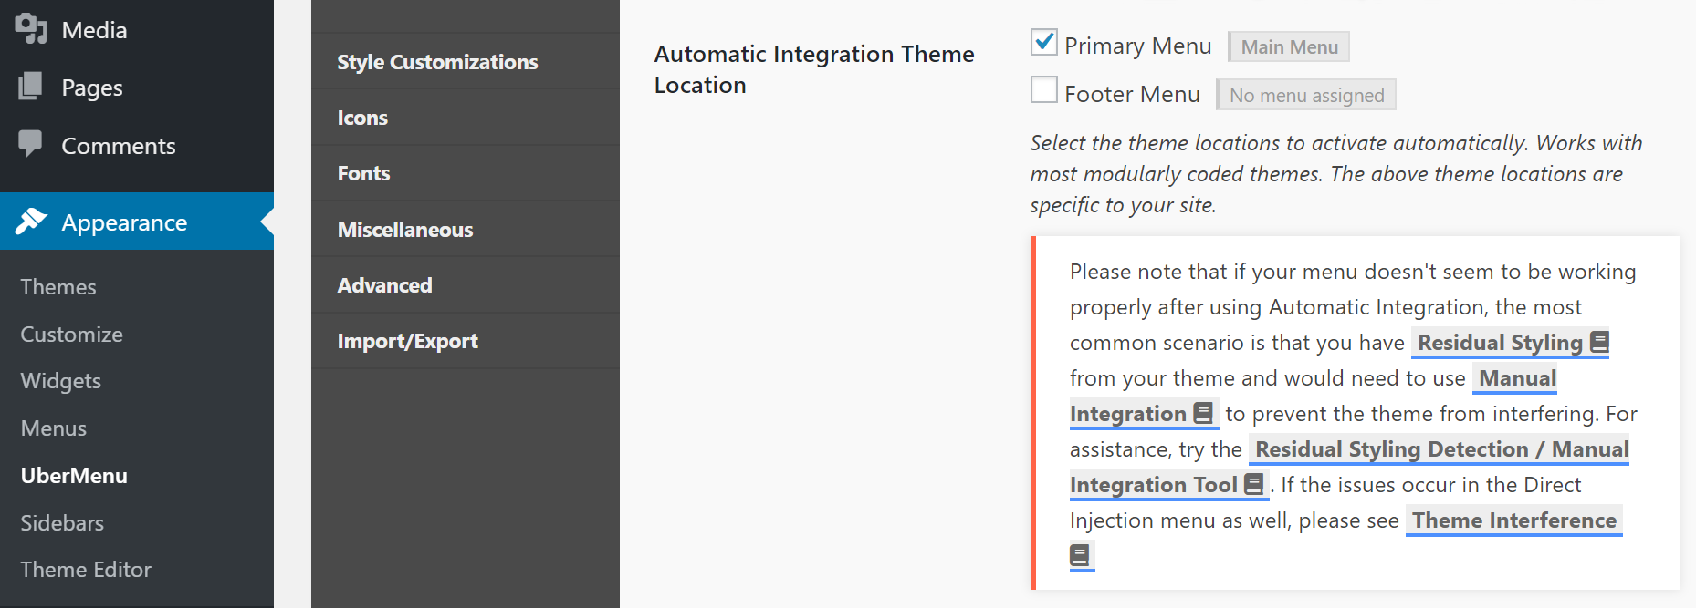
Task: Click the book icon beside Manual Integration
Action: [x=1201, y=413]
